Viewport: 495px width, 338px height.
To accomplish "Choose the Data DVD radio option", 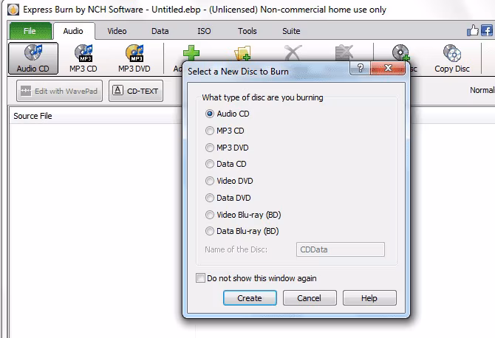I will click(x=210, y=198).
